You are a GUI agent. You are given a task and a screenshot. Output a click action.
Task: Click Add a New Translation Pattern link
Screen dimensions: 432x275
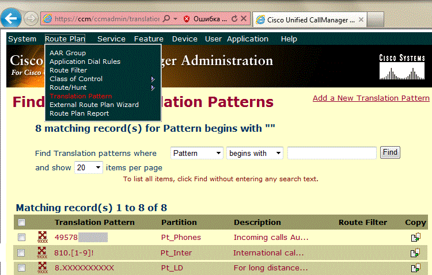(x=371, y=98)
